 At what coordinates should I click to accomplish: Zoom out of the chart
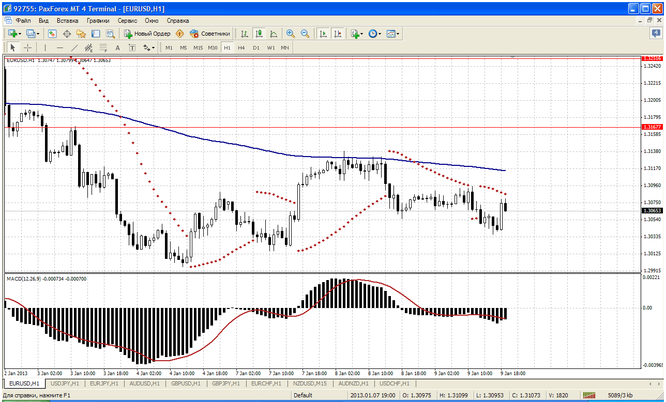click(x=305, y=34)
